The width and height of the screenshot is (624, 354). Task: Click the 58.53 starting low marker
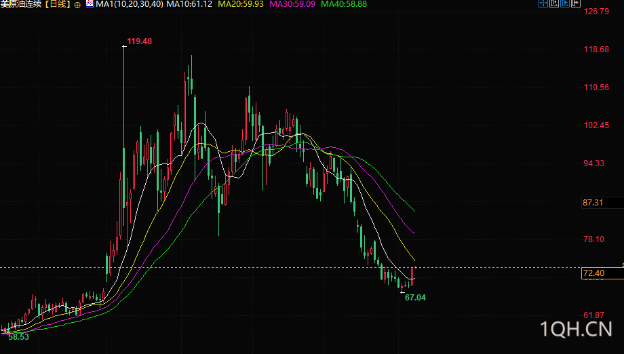19,337
